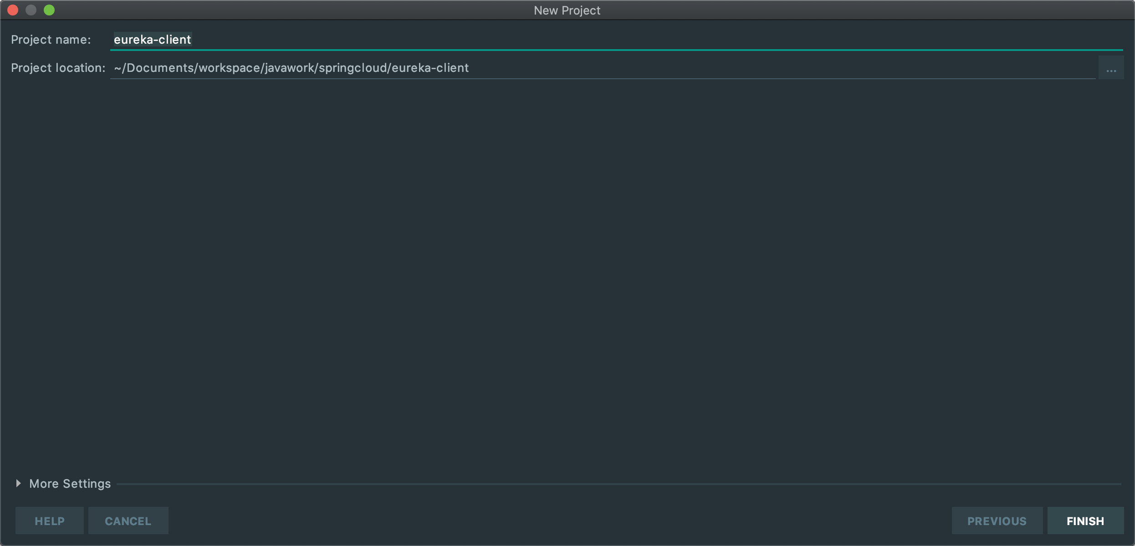
Task: Click the gray minimize window button
Action: point(31,10)
